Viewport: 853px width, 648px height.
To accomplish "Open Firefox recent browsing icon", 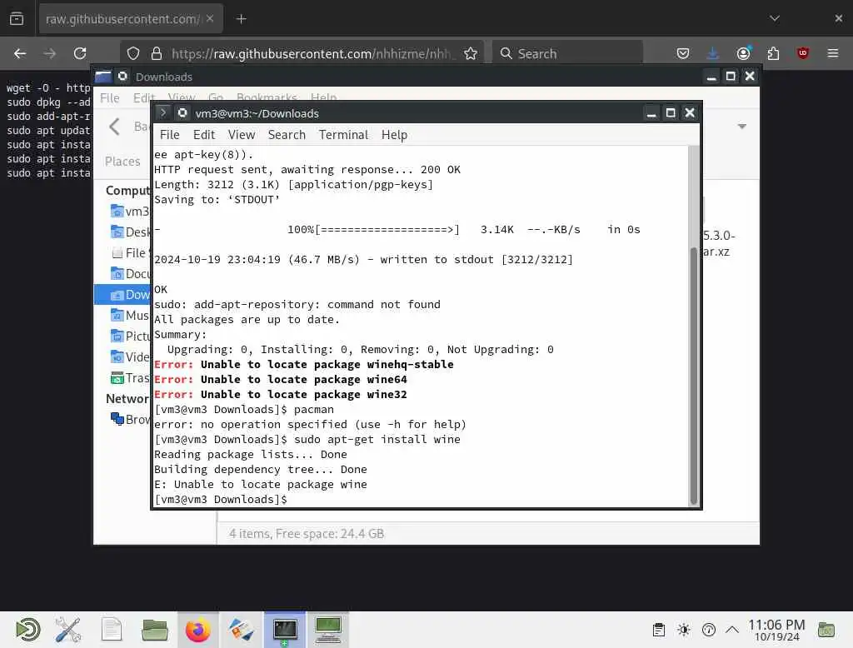I will (x=17, y=18).
